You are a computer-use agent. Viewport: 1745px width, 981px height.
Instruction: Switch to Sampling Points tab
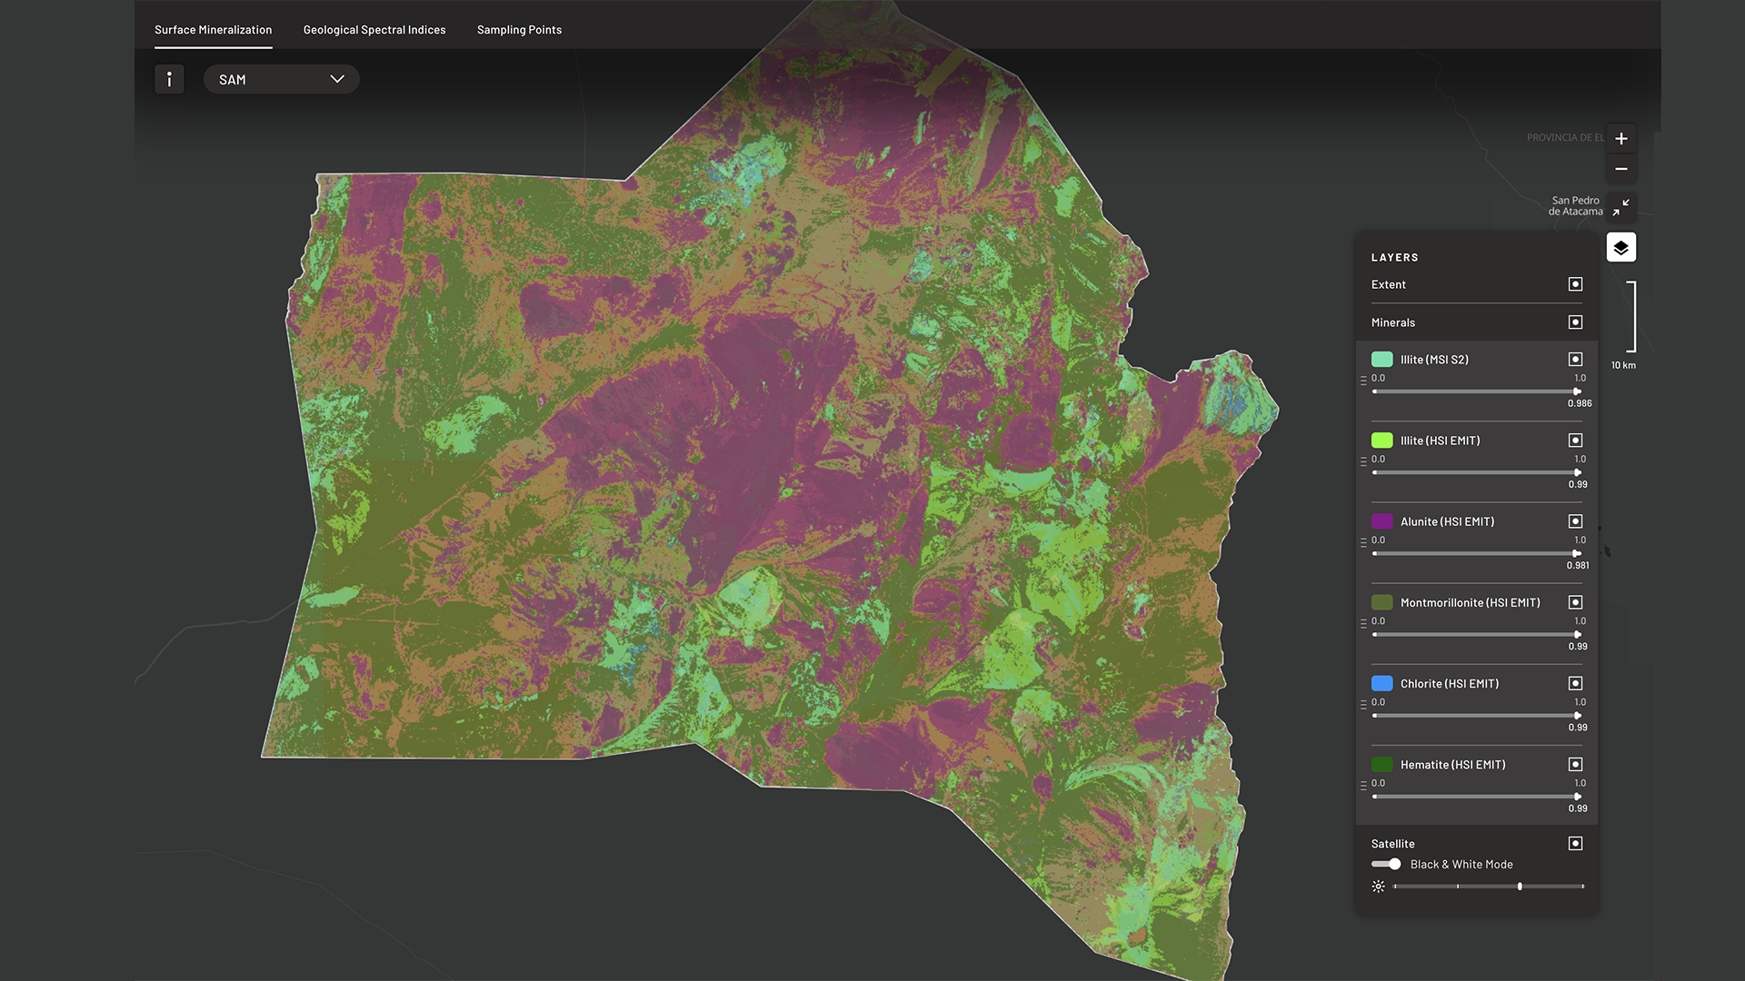519,30
